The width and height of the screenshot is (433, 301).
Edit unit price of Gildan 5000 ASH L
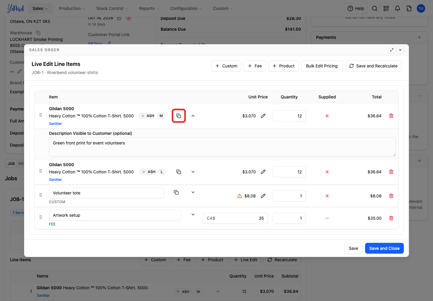263,172
